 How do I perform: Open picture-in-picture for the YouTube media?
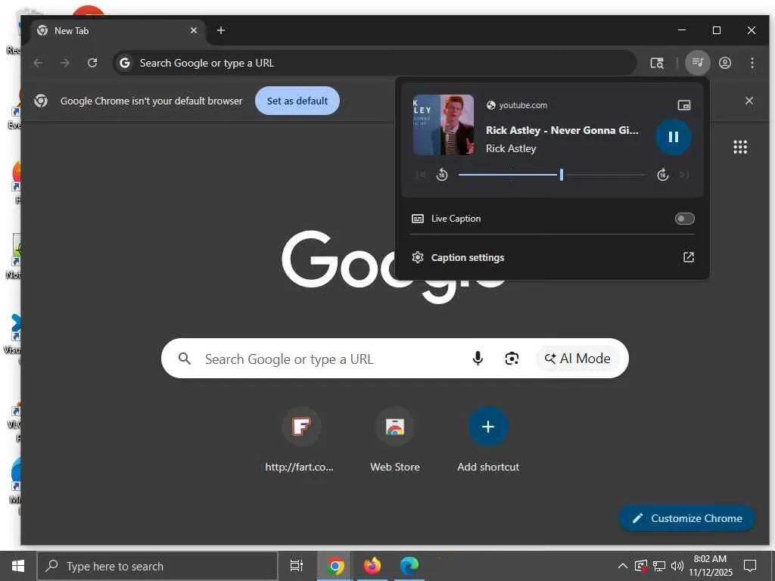pos(684,104)
